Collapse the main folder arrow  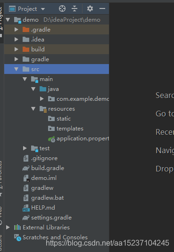point(25,79)
